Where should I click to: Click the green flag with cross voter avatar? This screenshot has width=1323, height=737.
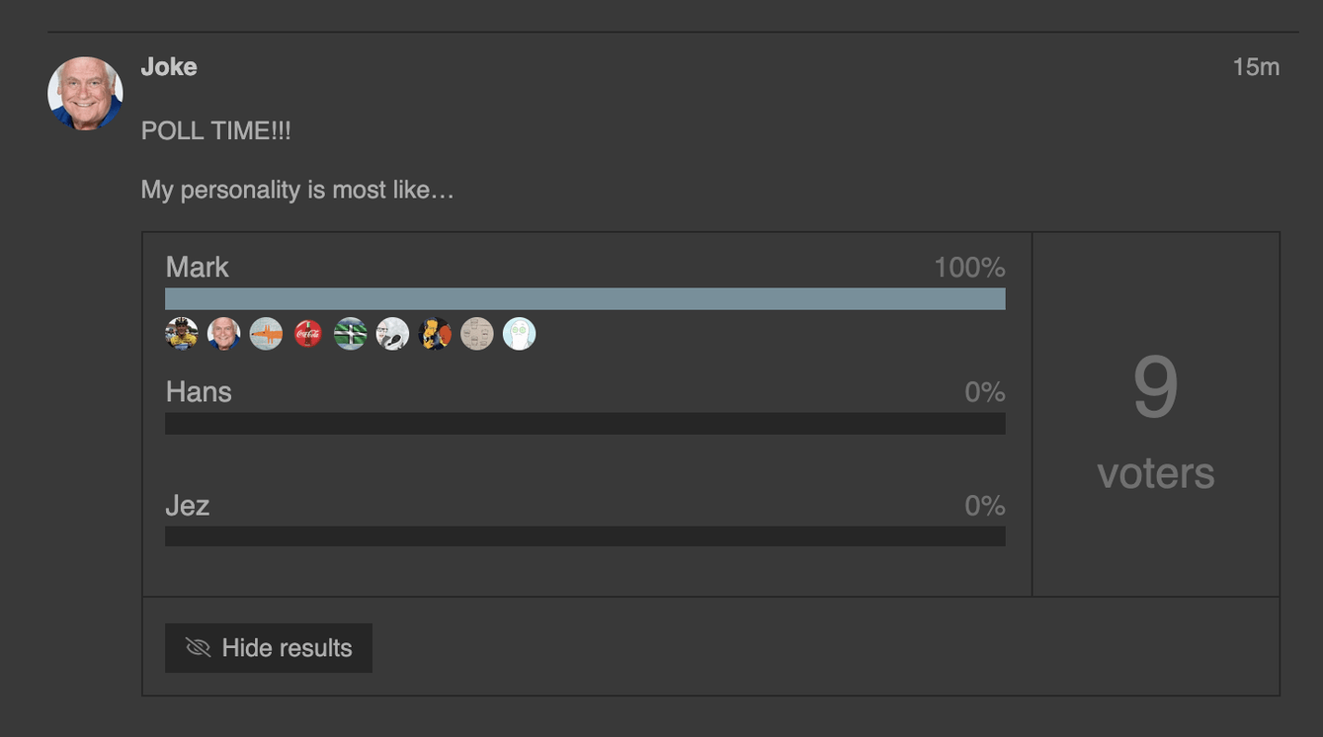click(350, 334)
